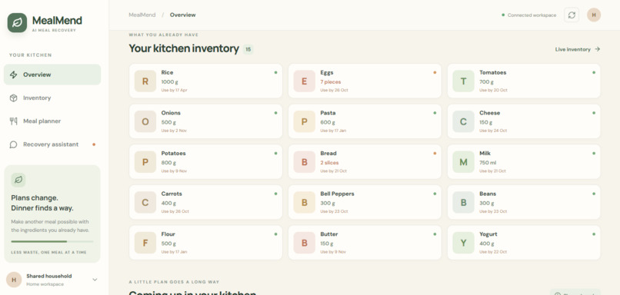
Task: Click 'Use by 9 Nov' on Butter
Action: tap(333, 252)
